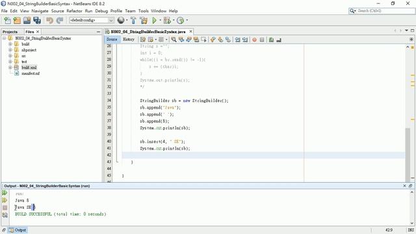Click the globe browser icon in toolbar
416x234 pixels.
121,20
